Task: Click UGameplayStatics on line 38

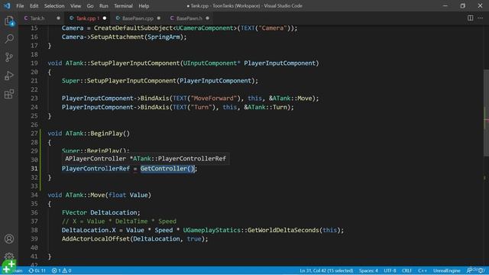Action: pyautogui.click(x=212, y=230)
